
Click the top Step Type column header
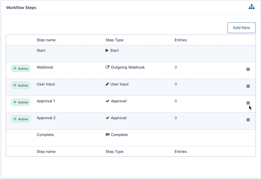(x=114, y=40)
